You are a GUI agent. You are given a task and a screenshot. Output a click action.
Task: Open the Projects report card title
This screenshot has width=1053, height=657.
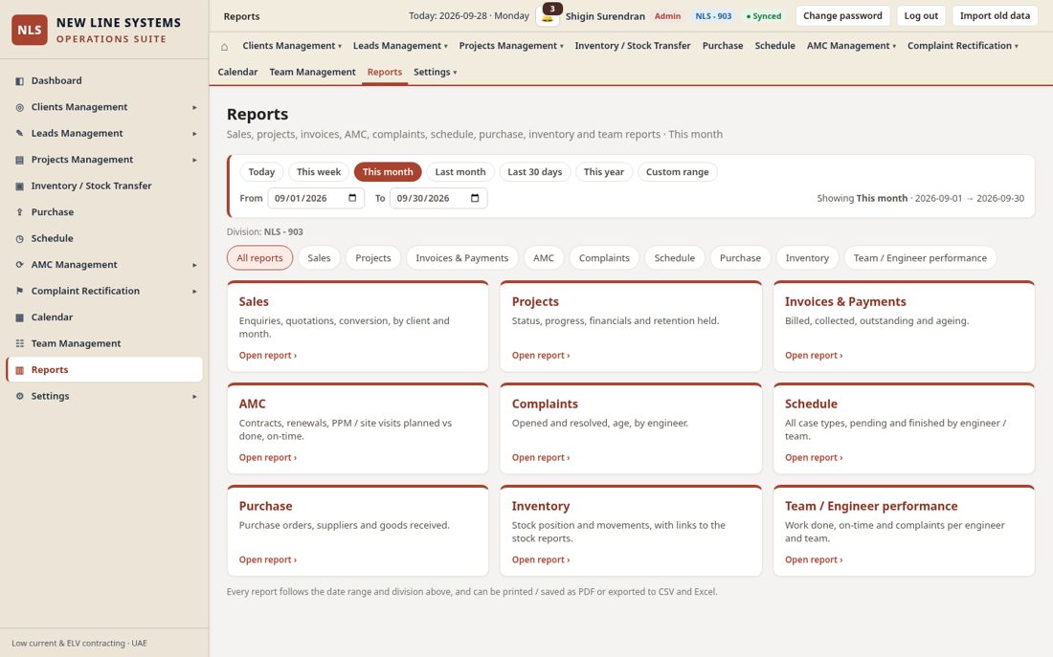click(535, 302)
